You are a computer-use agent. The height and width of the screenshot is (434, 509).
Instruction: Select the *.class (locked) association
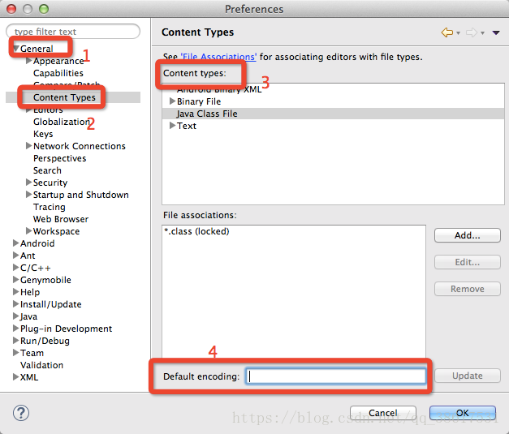[x=196, y=231]
